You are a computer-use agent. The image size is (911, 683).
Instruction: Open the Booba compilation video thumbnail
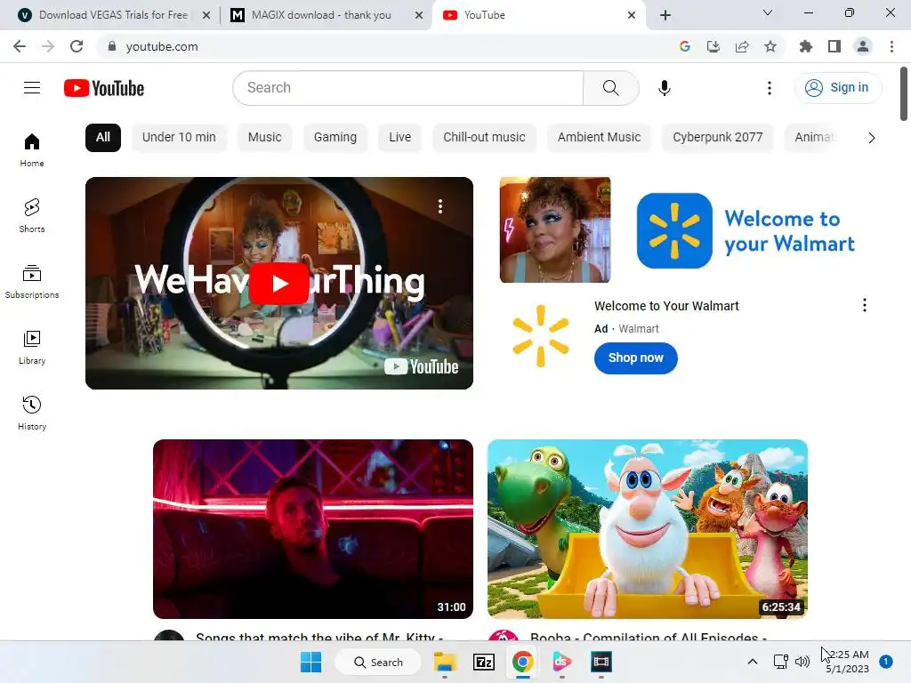[x=648, y=529]
